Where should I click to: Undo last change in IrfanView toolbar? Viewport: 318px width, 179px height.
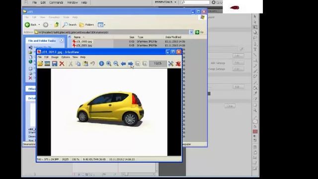click(93, 64)
